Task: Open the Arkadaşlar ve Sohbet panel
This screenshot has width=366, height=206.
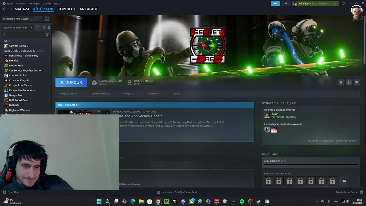Action: click(349, 192)
